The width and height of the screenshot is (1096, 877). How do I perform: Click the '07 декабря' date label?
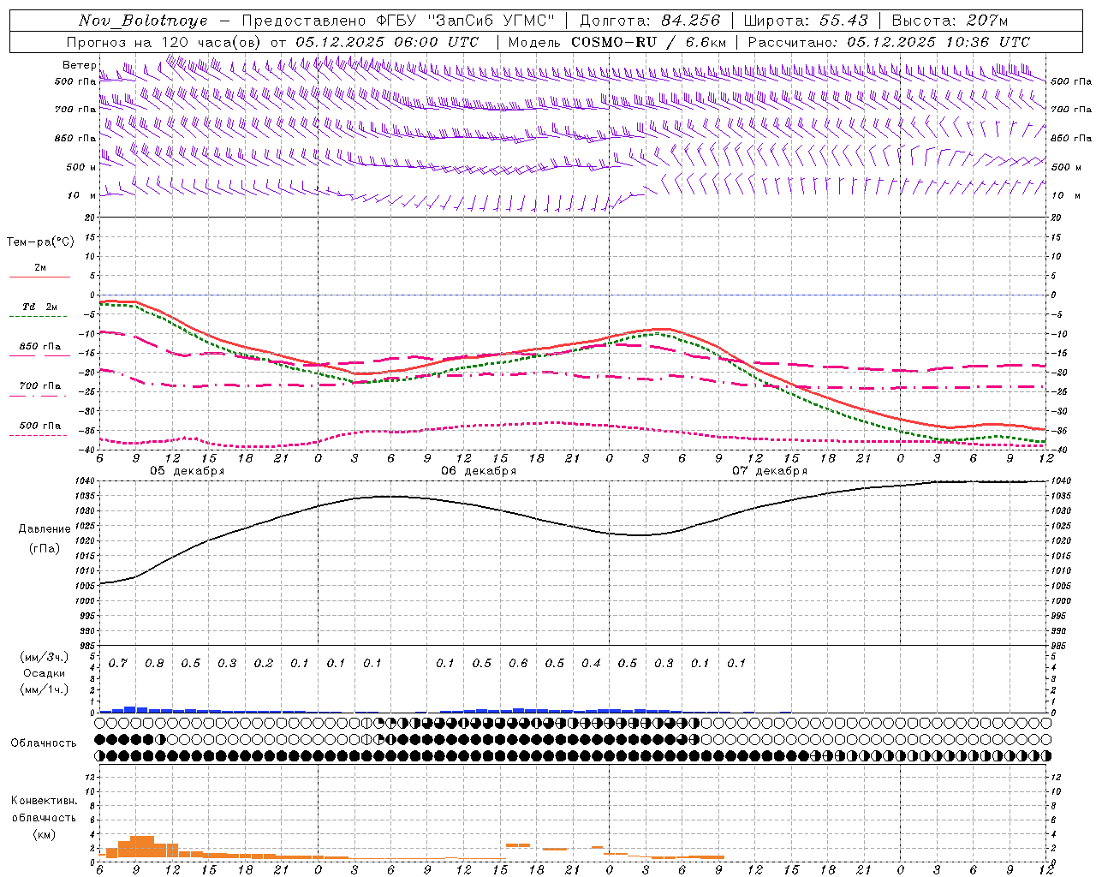[x=770, y=471]
